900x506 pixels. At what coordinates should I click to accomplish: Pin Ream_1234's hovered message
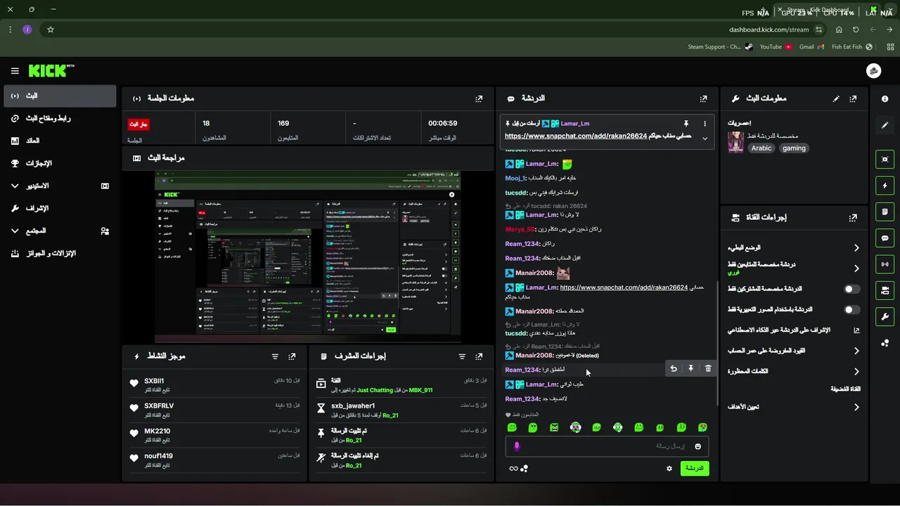point(690,369)
